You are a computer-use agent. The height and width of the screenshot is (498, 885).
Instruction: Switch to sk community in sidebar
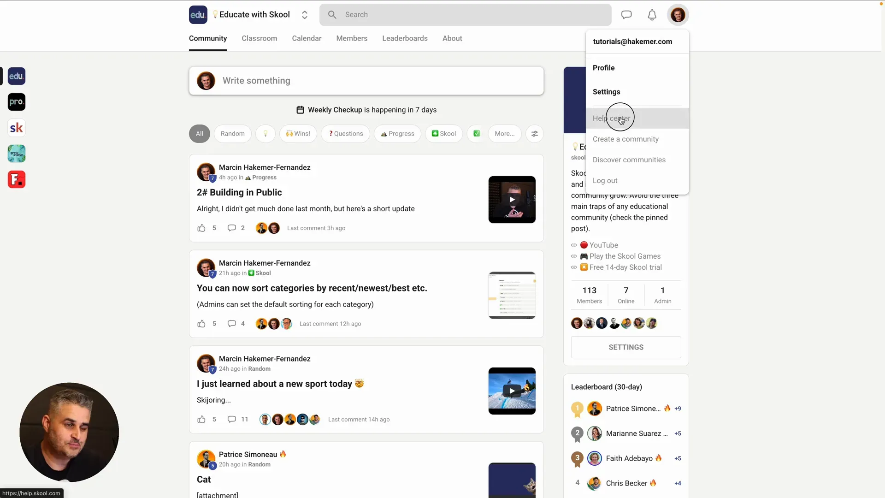17,128
